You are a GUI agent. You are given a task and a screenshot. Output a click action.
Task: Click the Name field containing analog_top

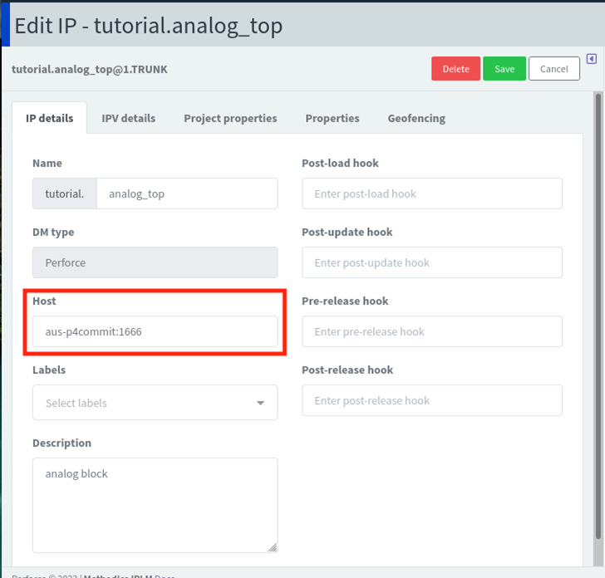pos(187,193)
